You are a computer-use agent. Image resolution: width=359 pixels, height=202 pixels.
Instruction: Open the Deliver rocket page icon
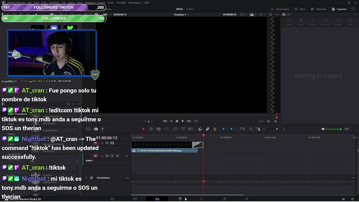pos(247,199)
